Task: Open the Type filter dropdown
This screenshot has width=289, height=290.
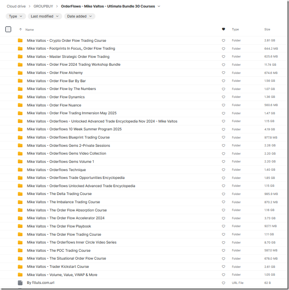Action: coord(16,16)
